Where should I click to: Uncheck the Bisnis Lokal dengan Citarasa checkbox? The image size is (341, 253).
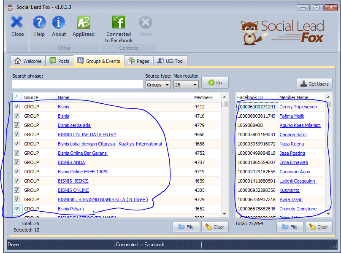[17, 144]
